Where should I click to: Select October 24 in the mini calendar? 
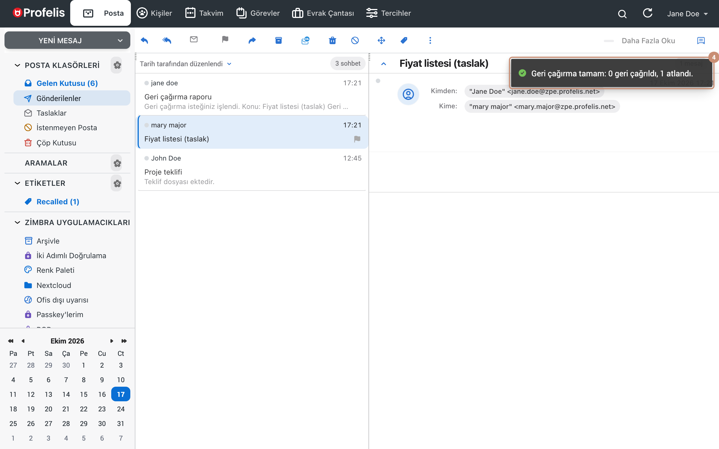pos(120,409)
